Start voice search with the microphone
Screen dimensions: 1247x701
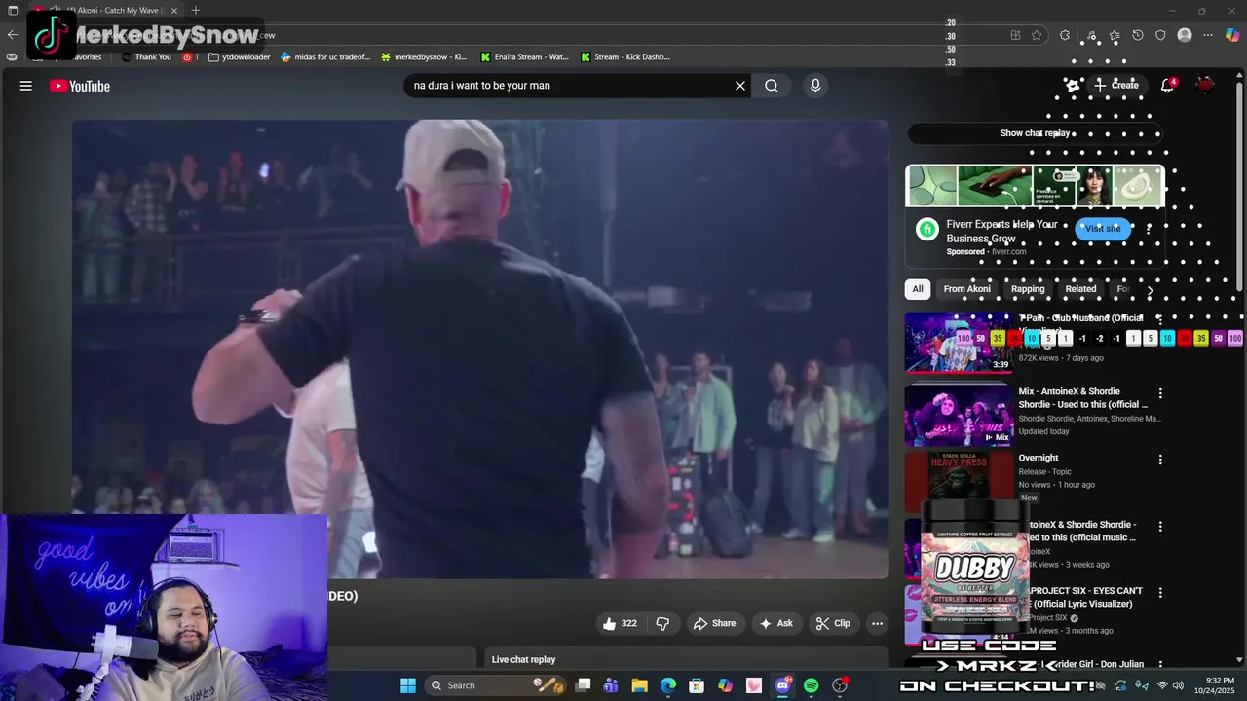coord(815,86)
